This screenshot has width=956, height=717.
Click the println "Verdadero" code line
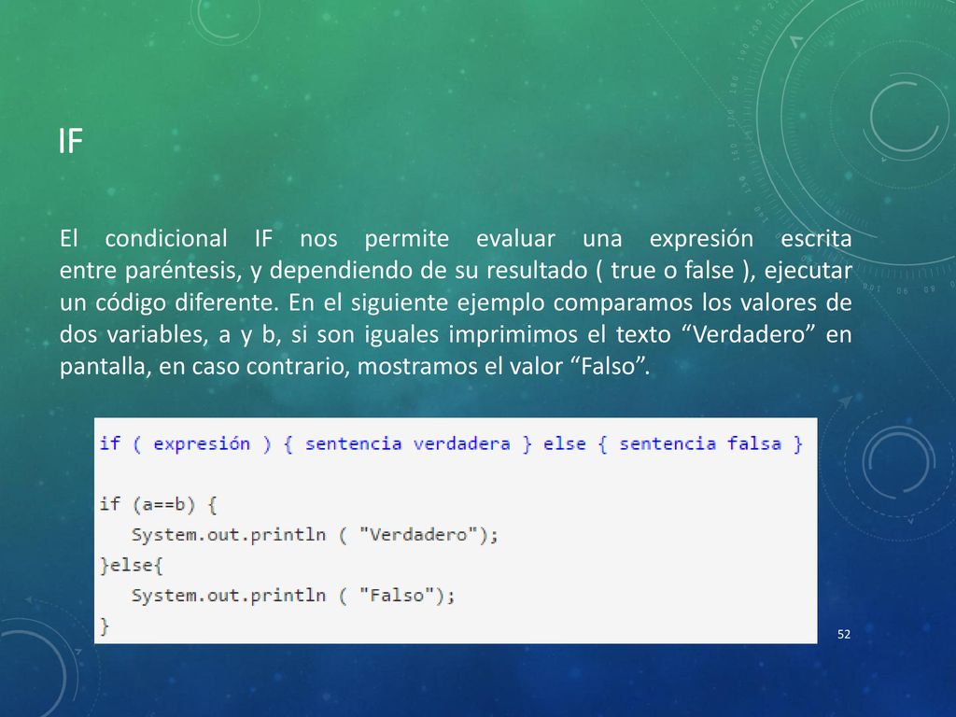click(x=316, y=535)
